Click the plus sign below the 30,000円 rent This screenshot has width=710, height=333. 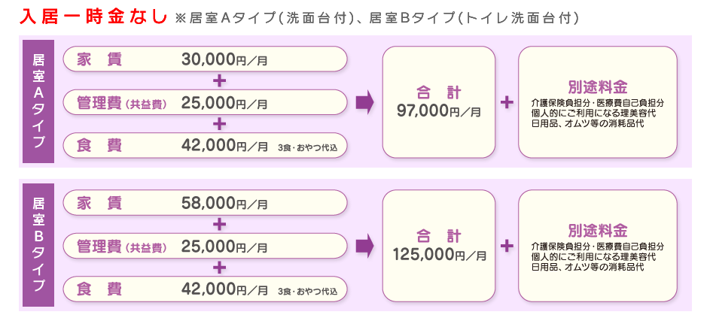pos(220,80)
